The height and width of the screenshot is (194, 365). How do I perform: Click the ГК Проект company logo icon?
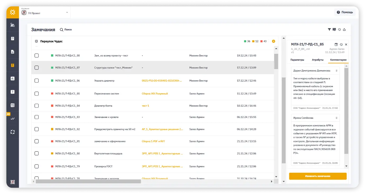[x=24, y=13]
